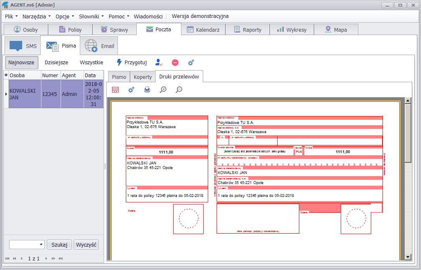Click the red table layout icon
The width and height of the screenshot is (421, 270).
pos(115,90)
